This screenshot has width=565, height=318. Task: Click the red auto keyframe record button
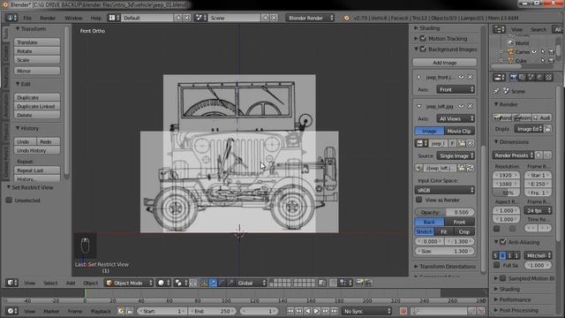click(403, 311)
